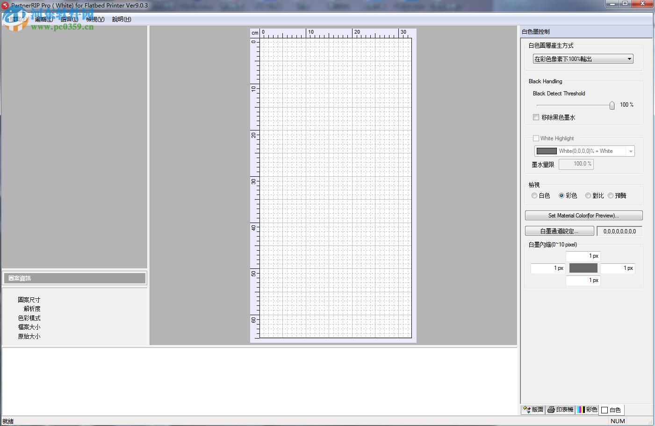Switch to the 印表機 printer tab

point(560,410)
